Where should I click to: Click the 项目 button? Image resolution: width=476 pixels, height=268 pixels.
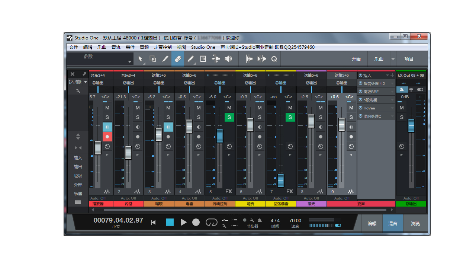click(x=409, y=58)
